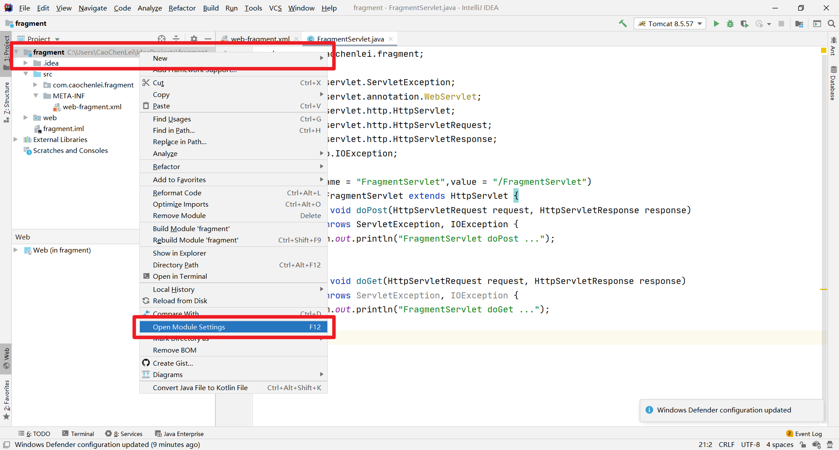
Task: Click the yellow inspection indicator square
Action: (823, 51)
